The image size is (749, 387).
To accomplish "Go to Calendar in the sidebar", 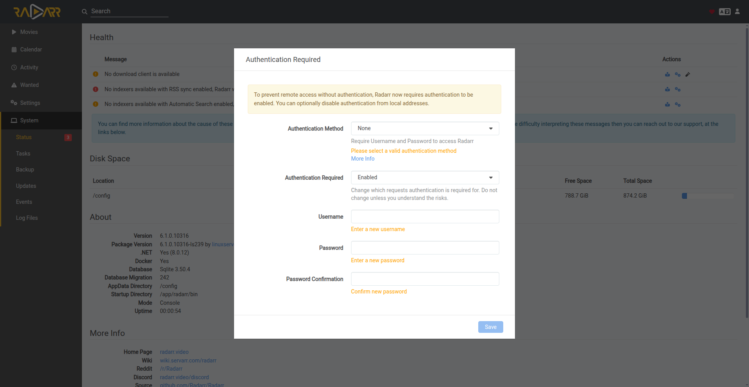I will coord(31,49).
